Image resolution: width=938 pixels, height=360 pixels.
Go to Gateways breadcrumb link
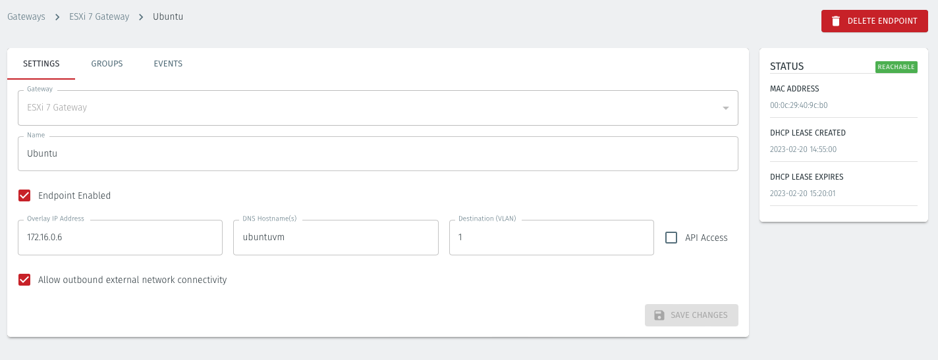click(x=26, y=17)
